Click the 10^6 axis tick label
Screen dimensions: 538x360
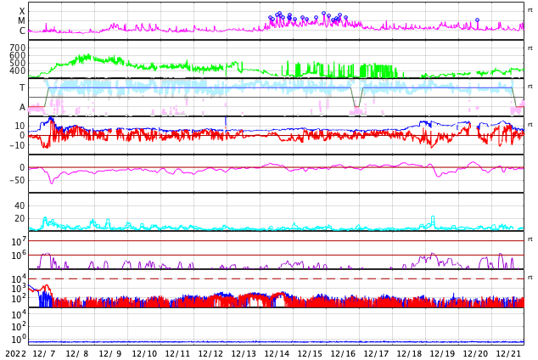pos(19,256)
